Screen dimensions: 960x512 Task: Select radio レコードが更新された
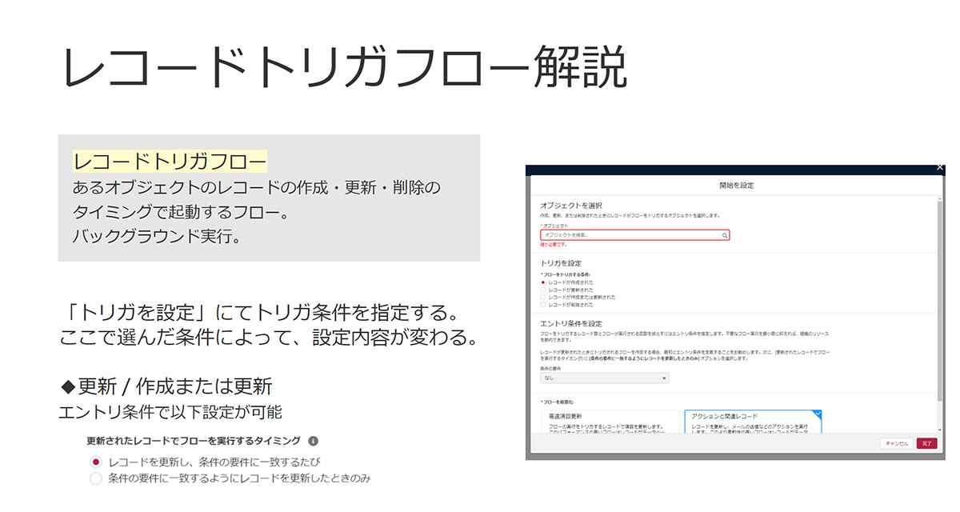[543, 290]
